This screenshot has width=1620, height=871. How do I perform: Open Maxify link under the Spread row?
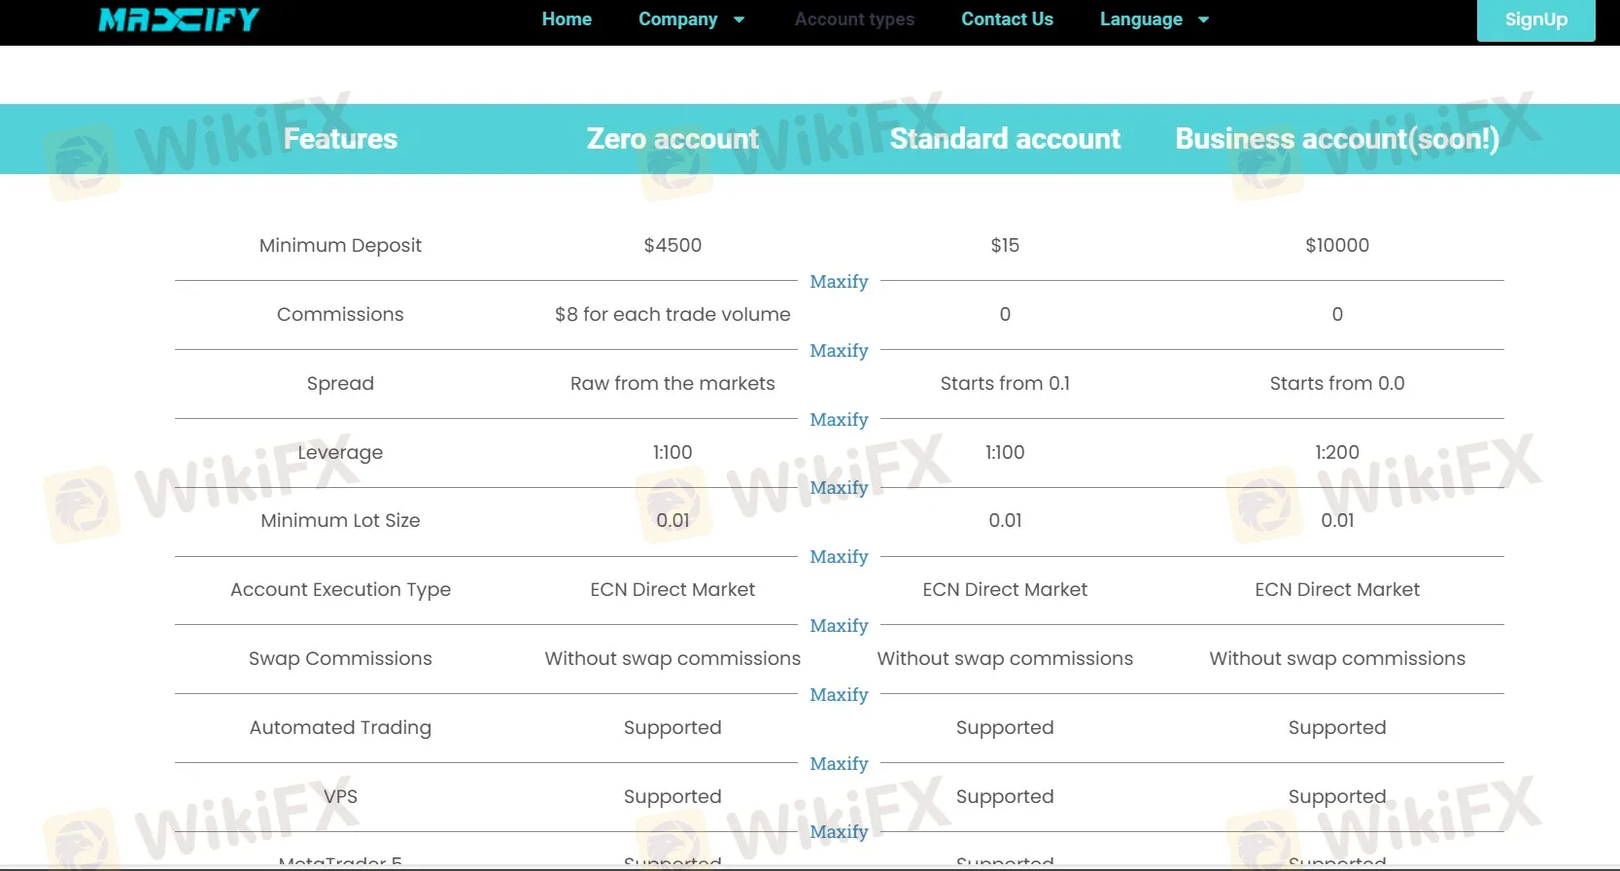[839, 420]
